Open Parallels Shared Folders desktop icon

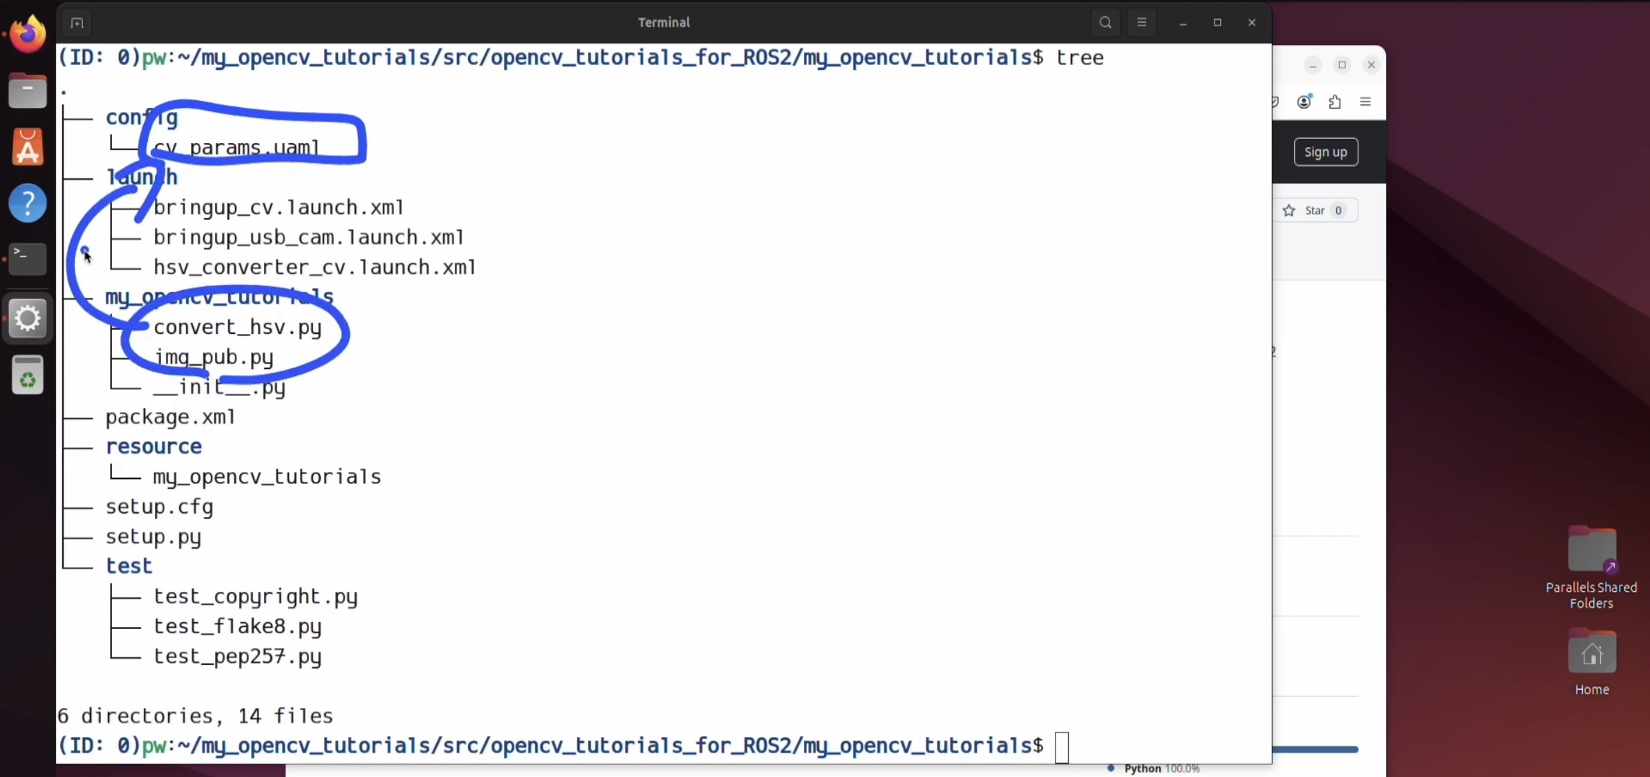coord(1591,550)
